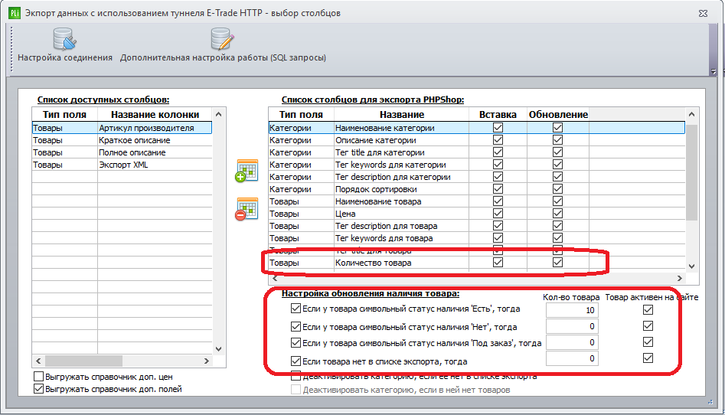Expand toolbar overflow arrow at right

714,72
